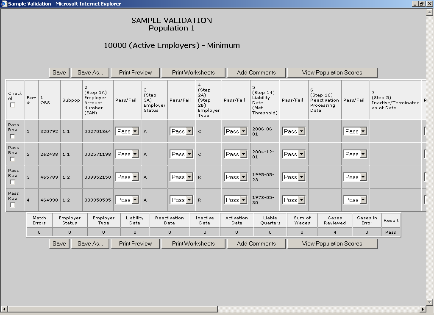Viewport: 434px width, 315px height.
Task: Click the Internet Explorer icon in title bar
Action: (x=4, y=4)
